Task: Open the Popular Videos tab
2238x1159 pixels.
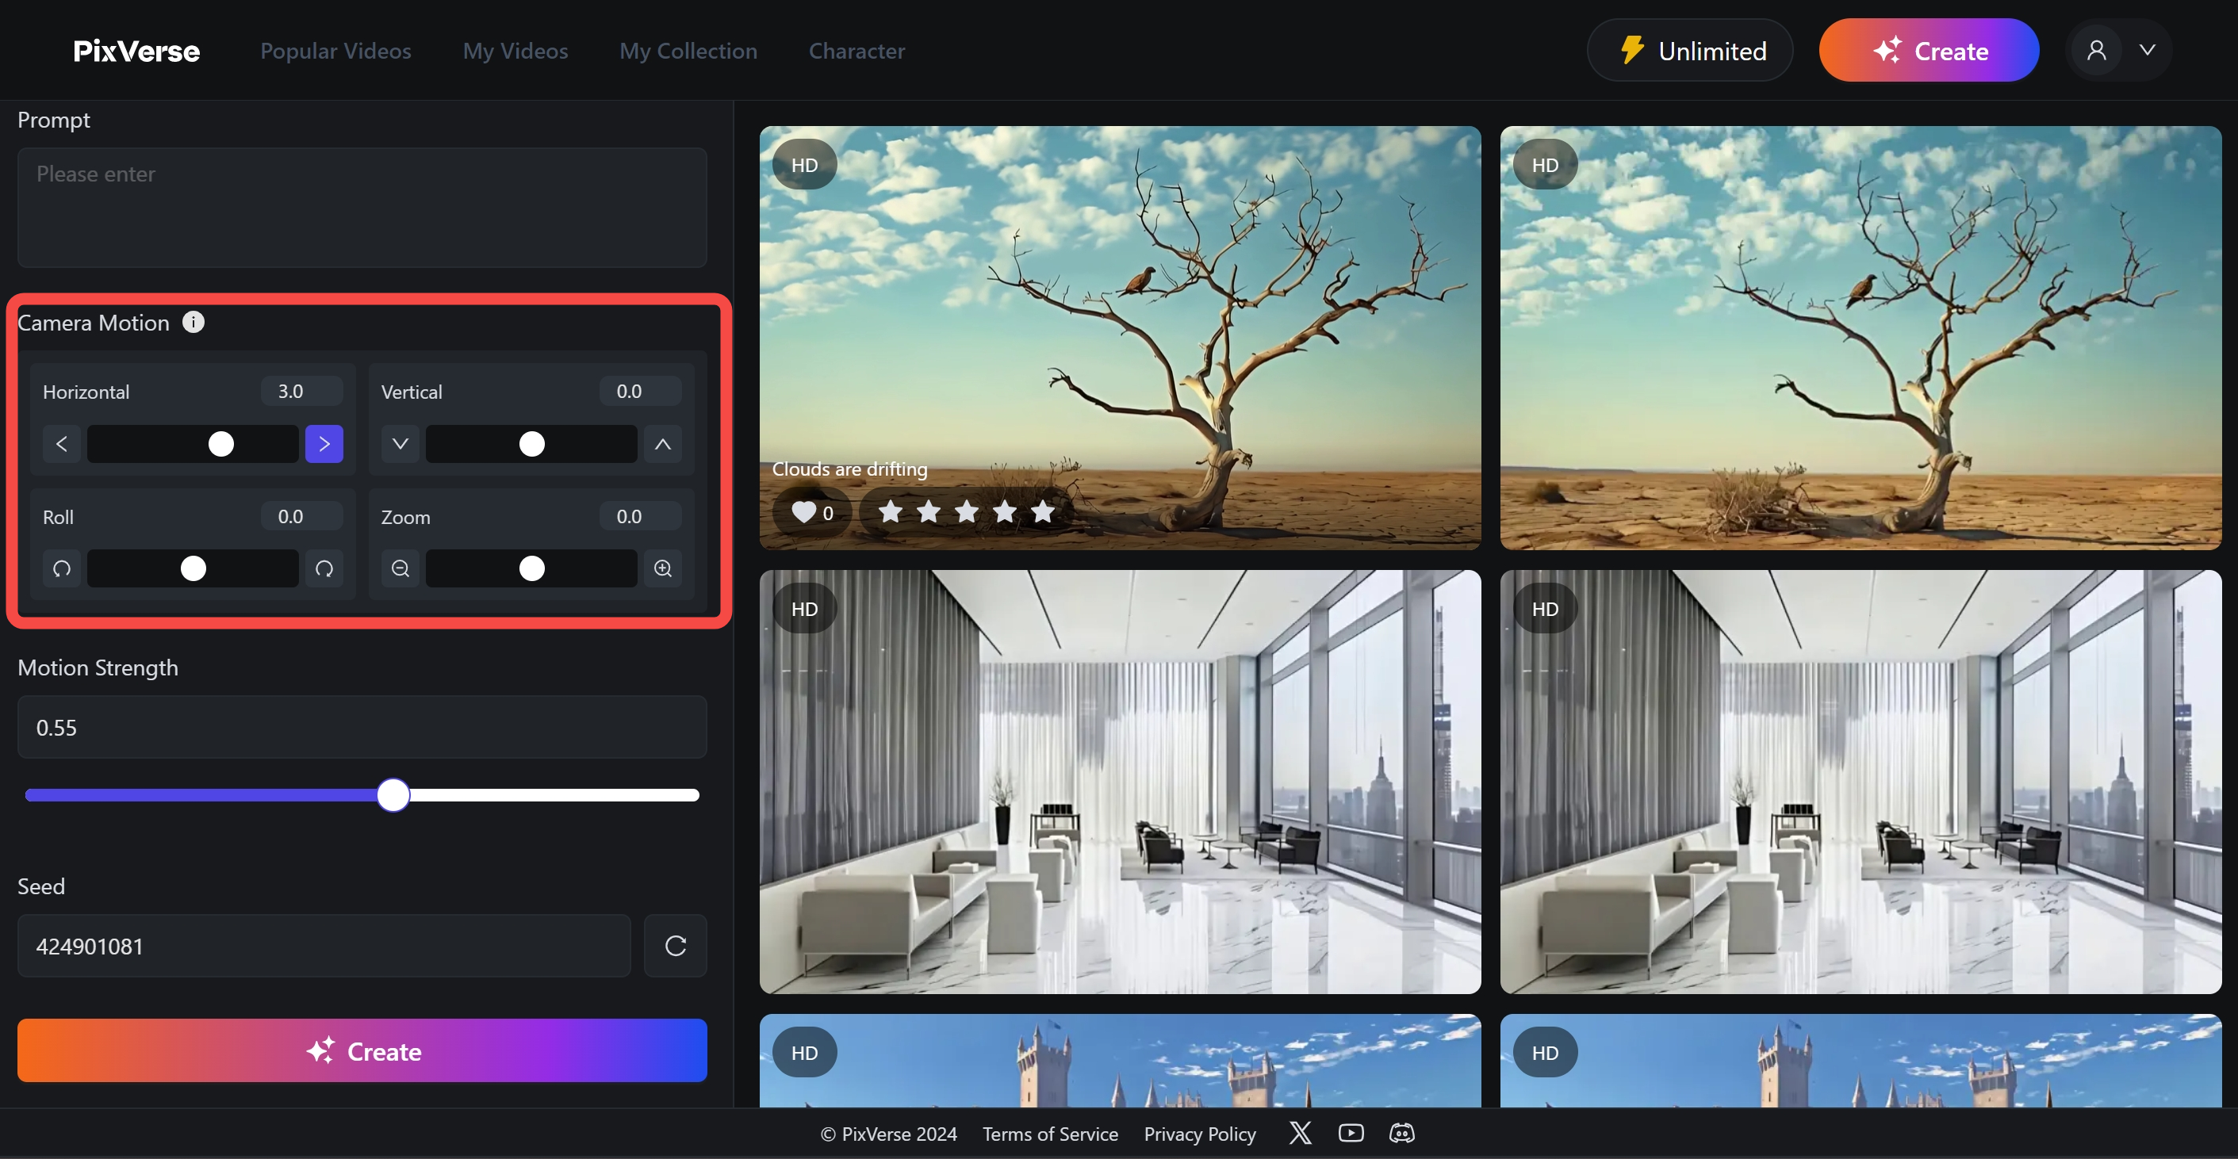Action: tap(335, 52)
